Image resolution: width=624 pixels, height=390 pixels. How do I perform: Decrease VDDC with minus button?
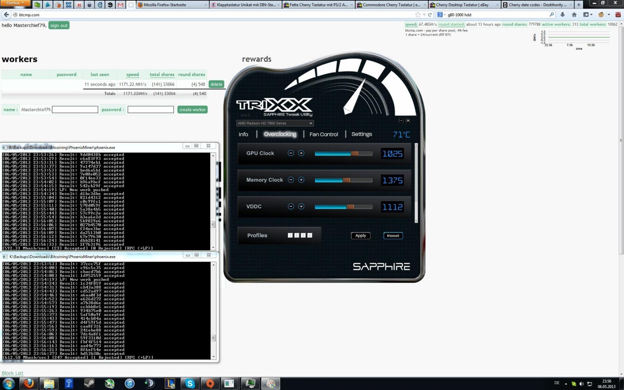click(x=291, y=206)
